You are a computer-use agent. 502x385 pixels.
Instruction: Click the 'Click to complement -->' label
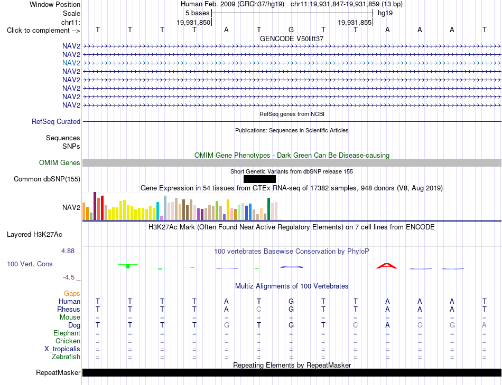(43, 31)
